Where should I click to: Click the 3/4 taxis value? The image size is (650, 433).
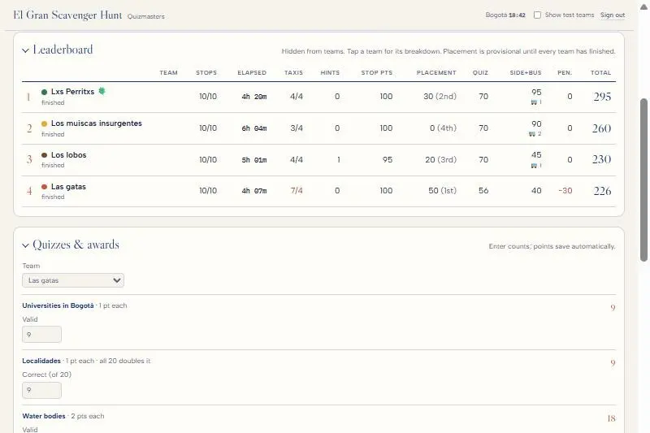(x=297, y=128)
